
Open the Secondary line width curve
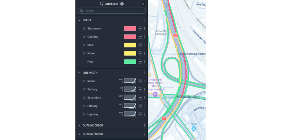130,97
